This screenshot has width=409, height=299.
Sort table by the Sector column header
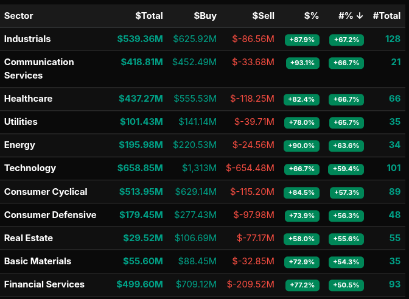click(19, 16)
